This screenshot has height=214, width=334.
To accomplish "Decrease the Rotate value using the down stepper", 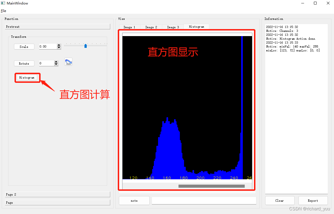I will [56, 65].
